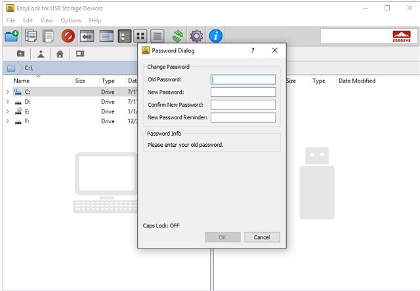Open the Help menu
The height and width of the screenshot is (291, 420).
95,20
